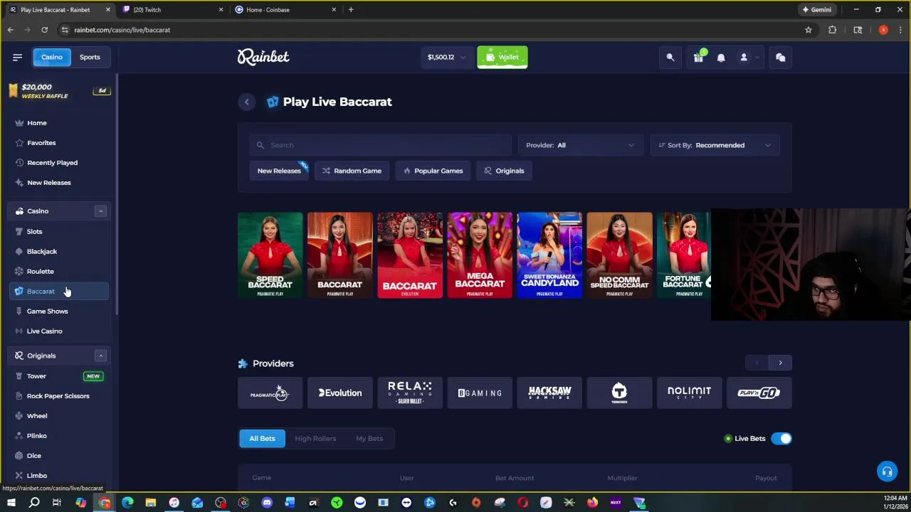This screenshot has height=512, width=911.
Task: Click the Rainbet logo
Action: [x=263, y=57]
